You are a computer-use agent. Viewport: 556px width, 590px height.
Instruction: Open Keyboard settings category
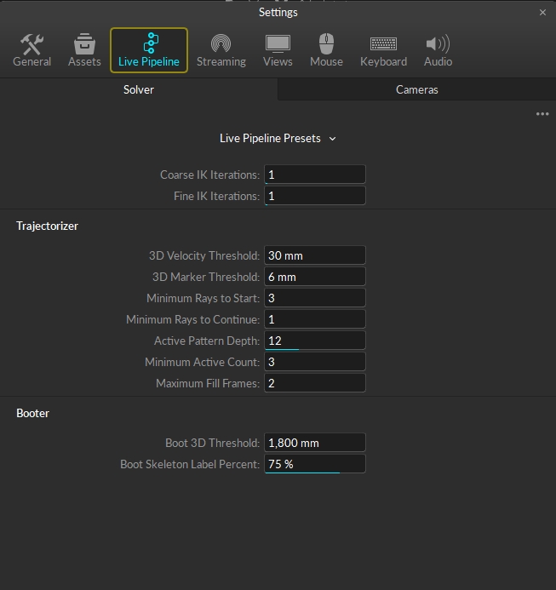[383, 50]
